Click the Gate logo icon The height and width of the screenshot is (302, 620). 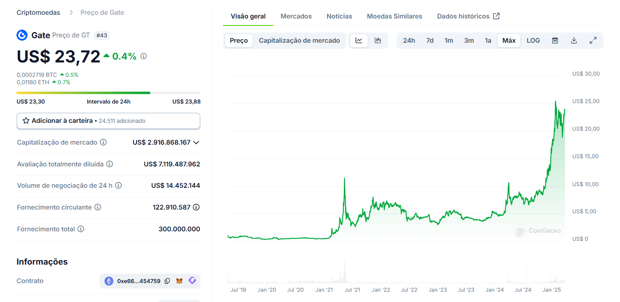(22, 35)
